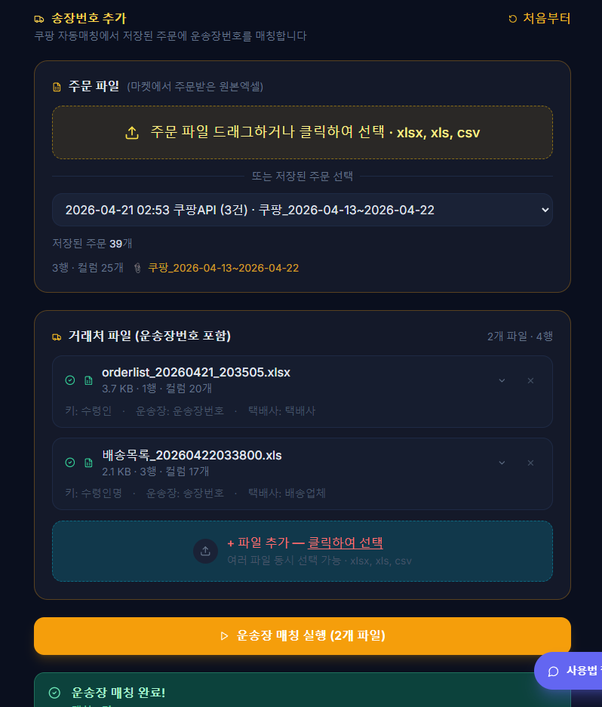Expand details of 배송목록_20260422033800.xls
This screenshot has width=602, height=707.
502,463
